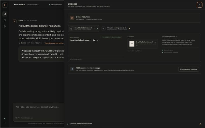Open the shield check icon in sidebar
The width and height of the screenshot is (205, 128).
click(5, 26)
